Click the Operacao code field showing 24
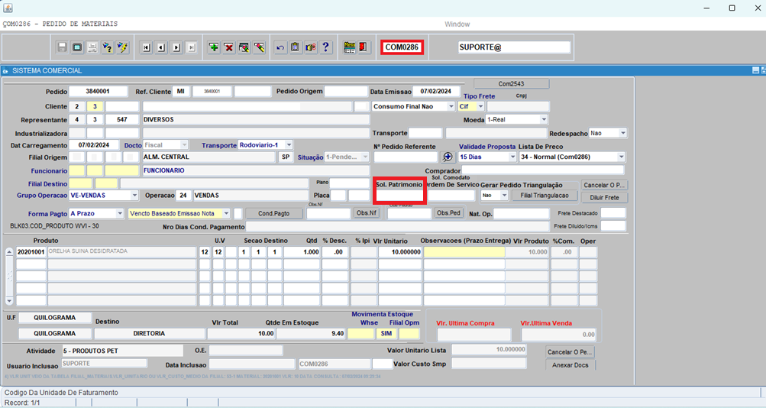This screenshot has height=408, width=766. [x=183, y=196]
